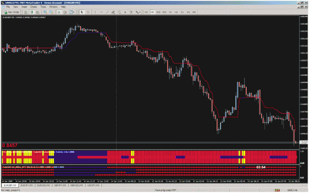
Task: Switch chart to line chart style
Action: [38, 12]
